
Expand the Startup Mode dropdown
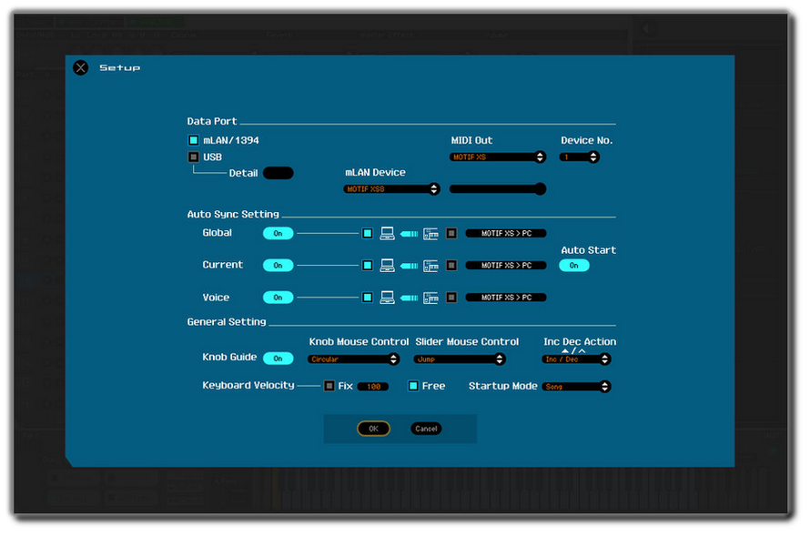576,387
